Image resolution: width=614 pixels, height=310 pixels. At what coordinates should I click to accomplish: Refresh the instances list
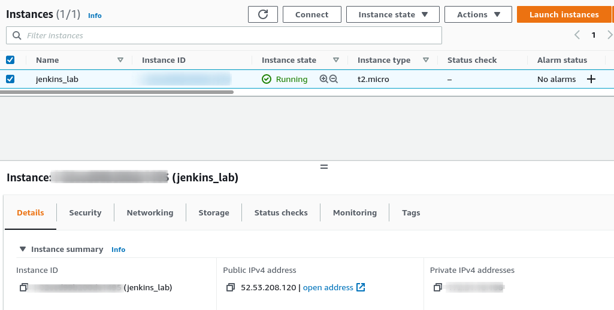[263, 14]
